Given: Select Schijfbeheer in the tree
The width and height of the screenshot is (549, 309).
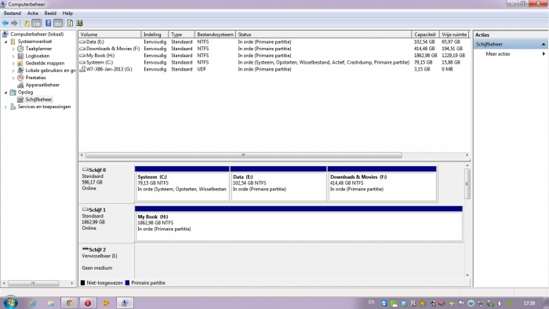Looking at the screenshot, I should click(x=38, y=100).
